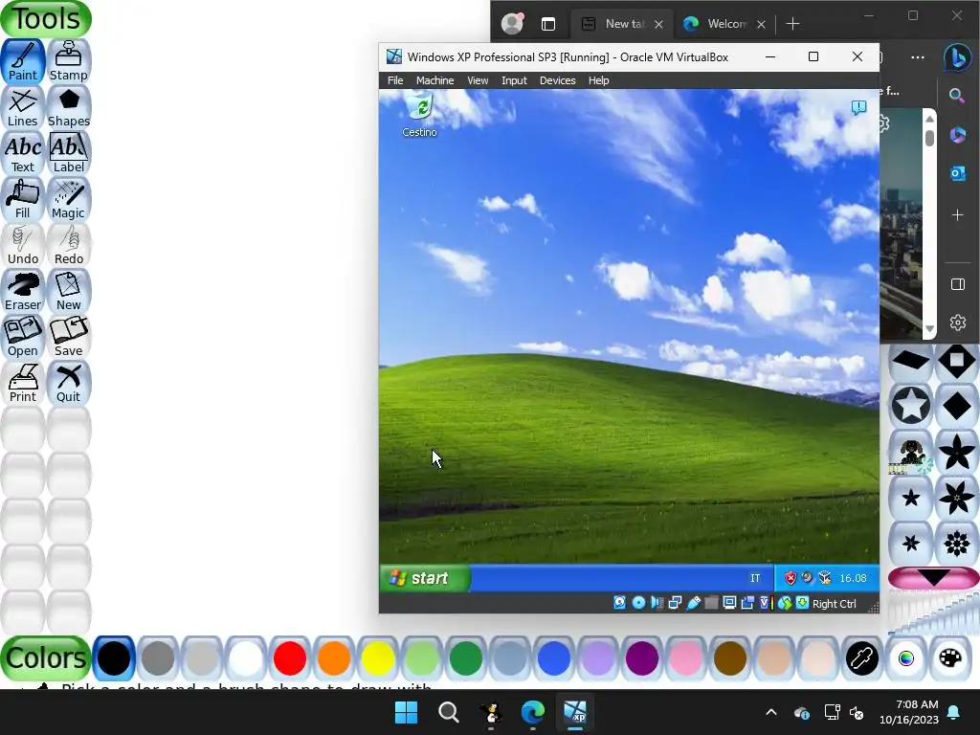980x735 pixels.
Task: Select the star-in-circle brush
Action: click(911, 406)
